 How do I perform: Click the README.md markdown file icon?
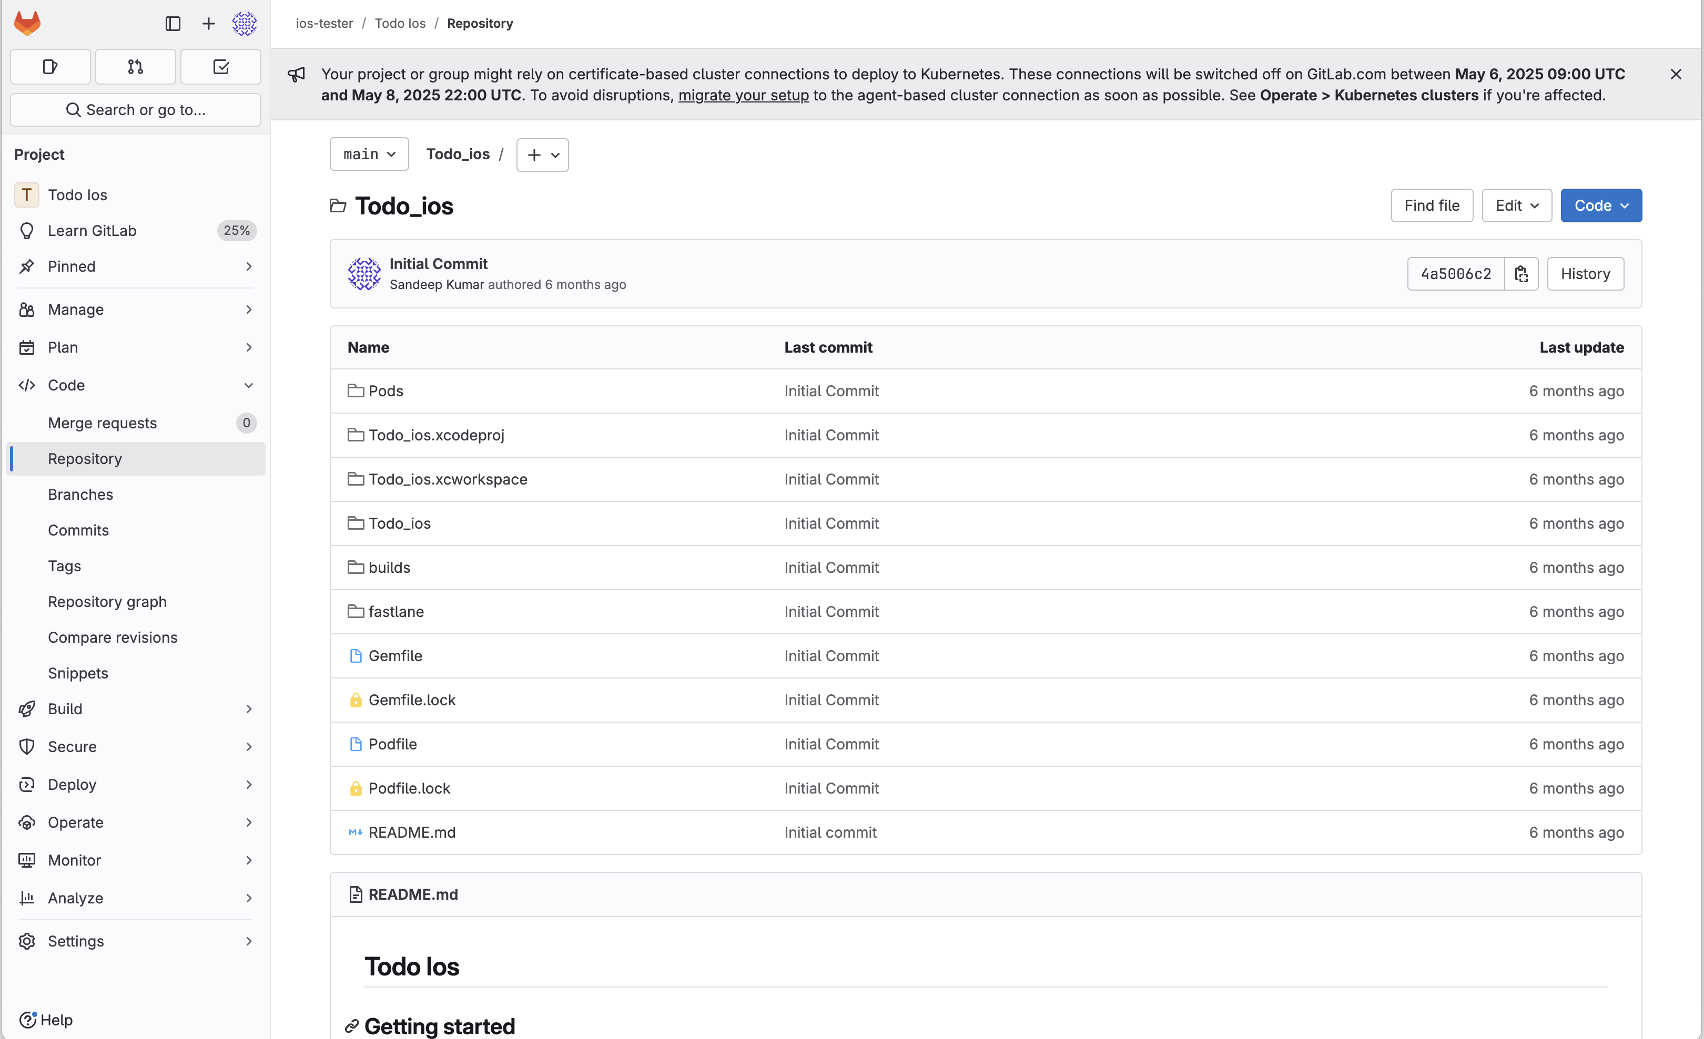pos(356,832)
